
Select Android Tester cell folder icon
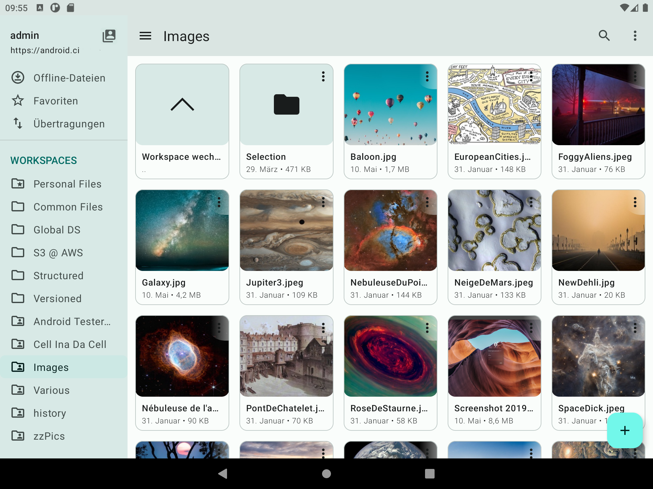click(18, 321)
